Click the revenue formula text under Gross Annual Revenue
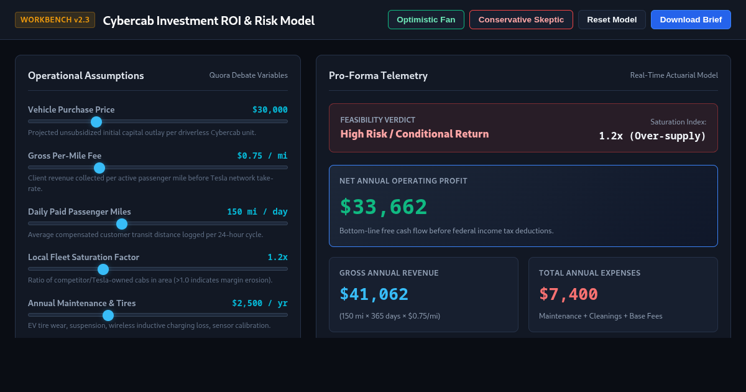This screenshot has height=392, width=746. click(x=390, y=316)
